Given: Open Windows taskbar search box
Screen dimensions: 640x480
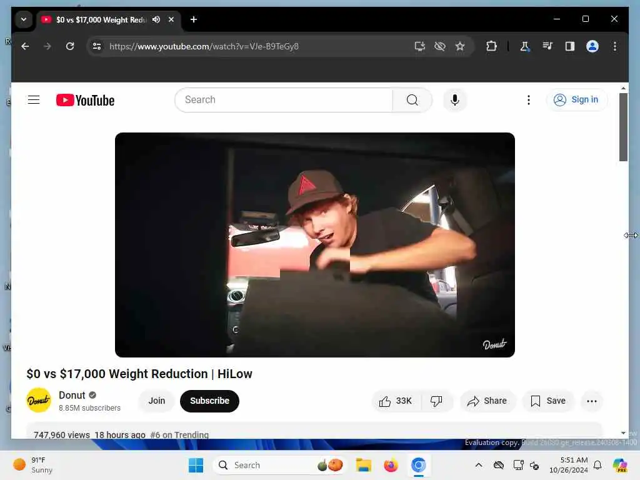Looking at the screenshot, I should [x=279, y=465].
